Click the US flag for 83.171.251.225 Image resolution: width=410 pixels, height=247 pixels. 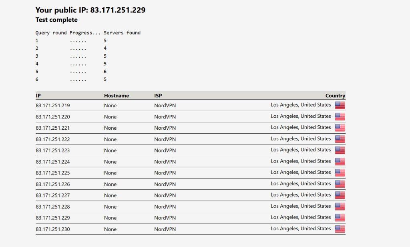click(x=340, y=173)
